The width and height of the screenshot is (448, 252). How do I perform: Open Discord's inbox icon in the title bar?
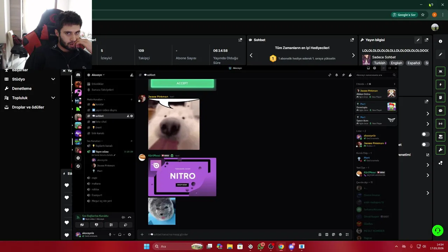point(368,68)
